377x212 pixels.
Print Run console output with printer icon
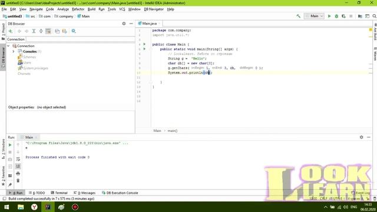point(18,174)
